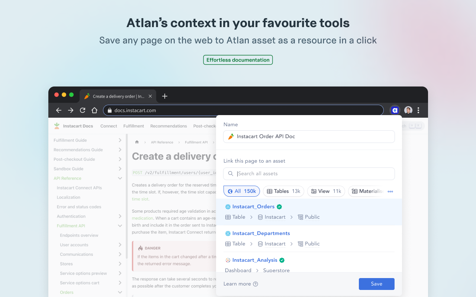Image resolution: width=476 pixels, height=297 pixels.
Task: Click the sidebar vertical scrollbar
Action: 127,197
